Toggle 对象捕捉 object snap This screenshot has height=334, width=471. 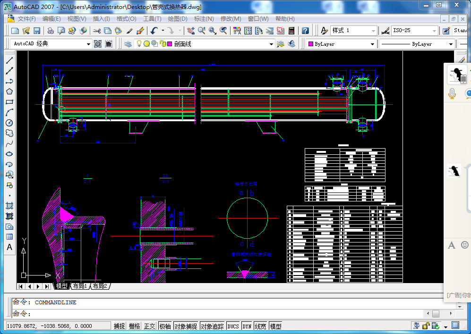(186, 326)
